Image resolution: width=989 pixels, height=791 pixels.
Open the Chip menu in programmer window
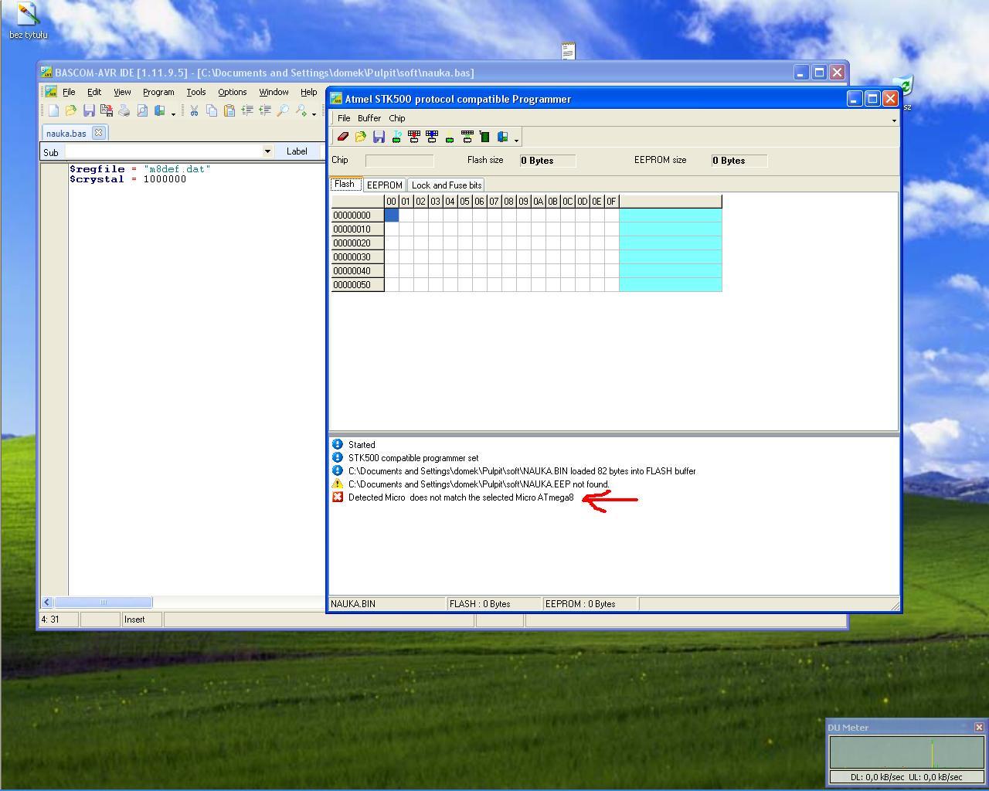point(397,118)
